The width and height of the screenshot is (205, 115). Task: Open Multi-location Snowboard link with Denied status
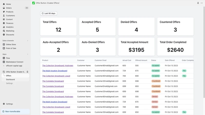tap(55, 102)
